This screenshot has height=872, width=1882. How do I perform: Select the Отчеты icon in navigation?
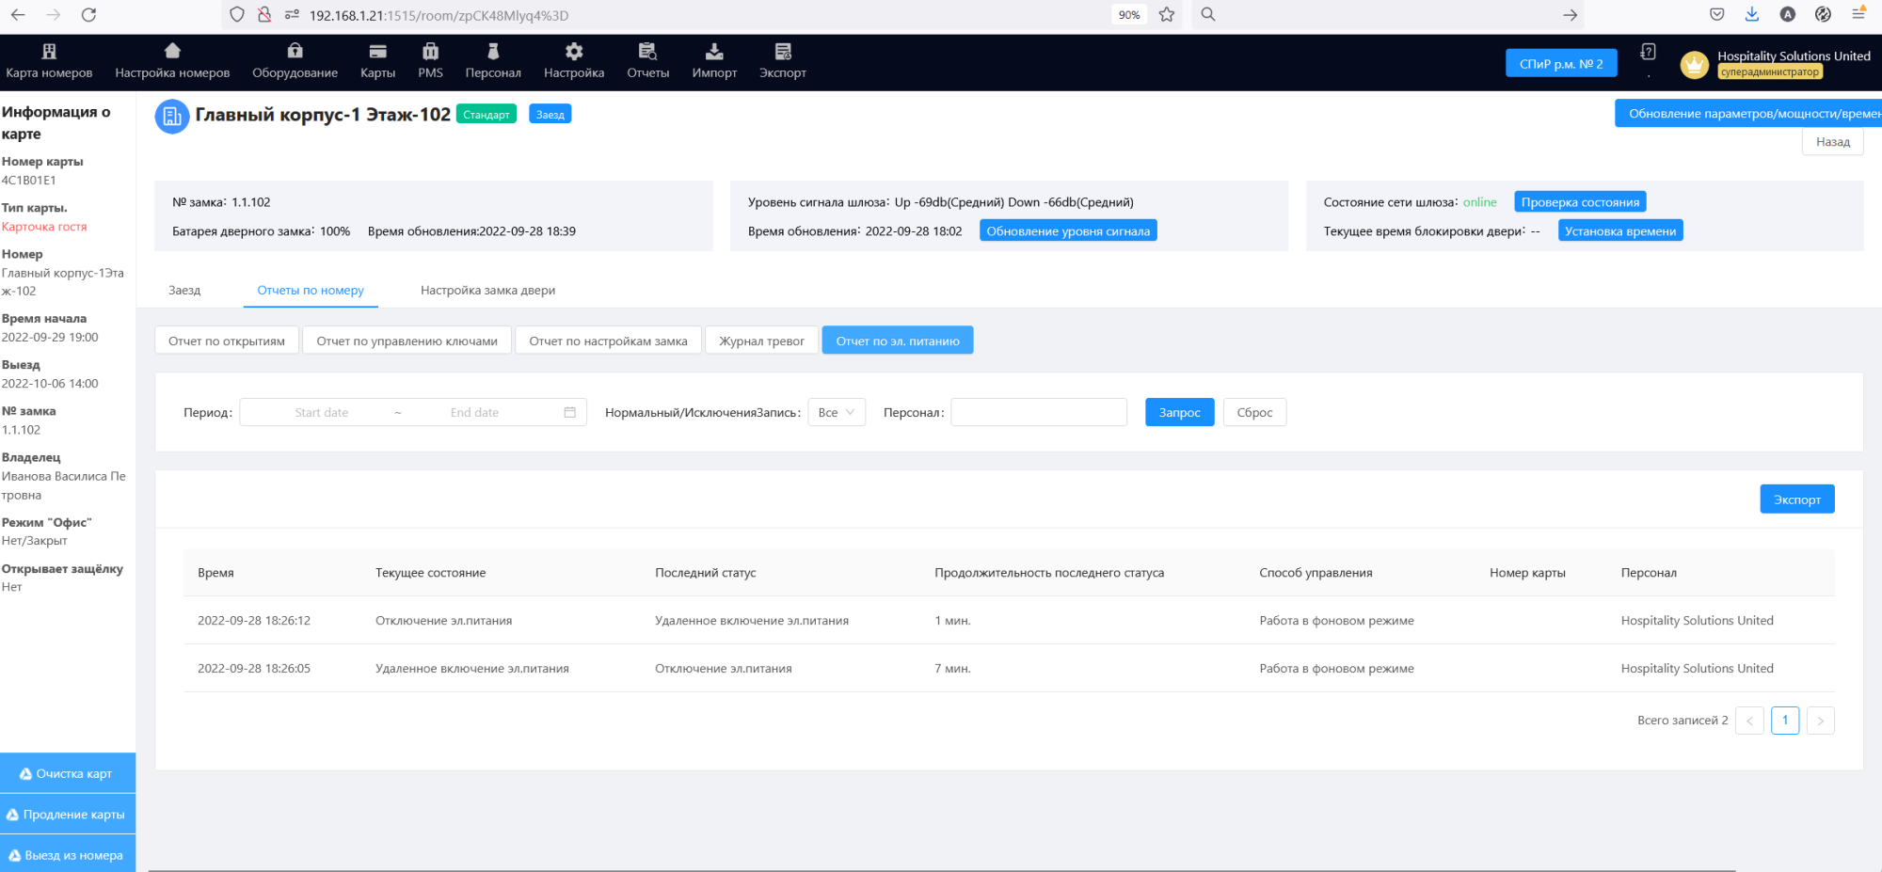click(647, 60)
